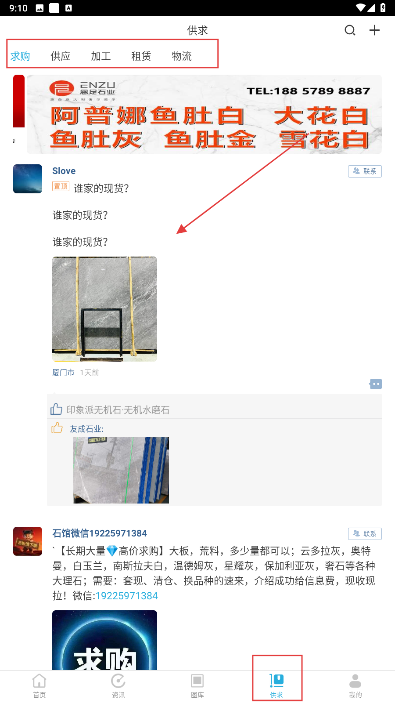
Task: Click 联系 button on 石馆微信 post
Action: click(x=365, y=534)
